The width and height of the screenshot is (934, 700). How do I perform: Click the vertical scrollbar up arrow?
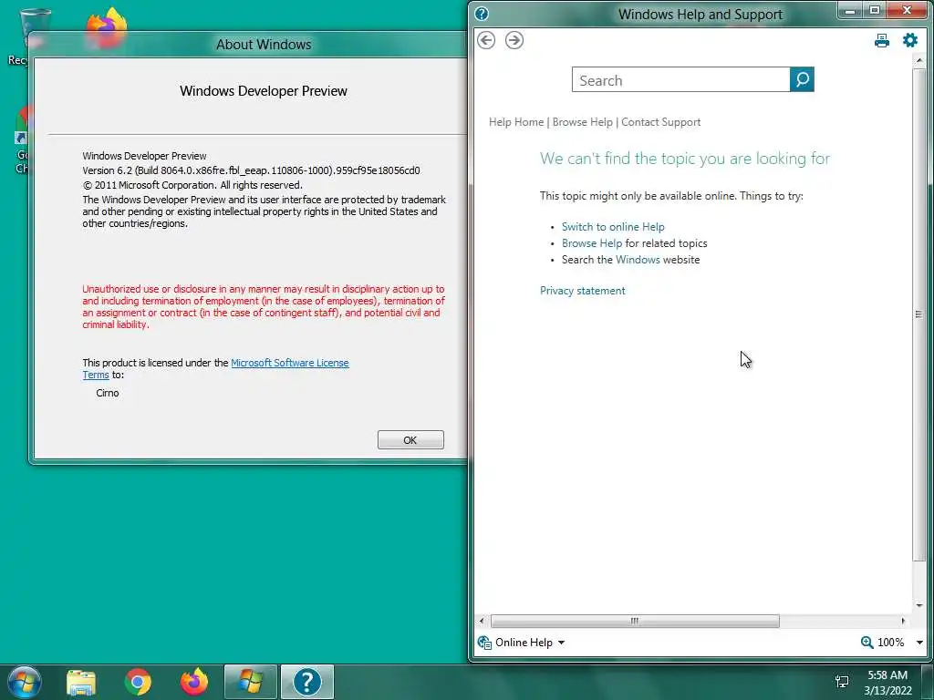click(x=918, y=61)
